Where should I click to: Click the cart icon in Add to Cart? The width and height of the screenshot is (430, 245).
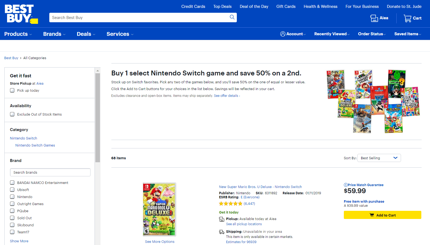372,215
